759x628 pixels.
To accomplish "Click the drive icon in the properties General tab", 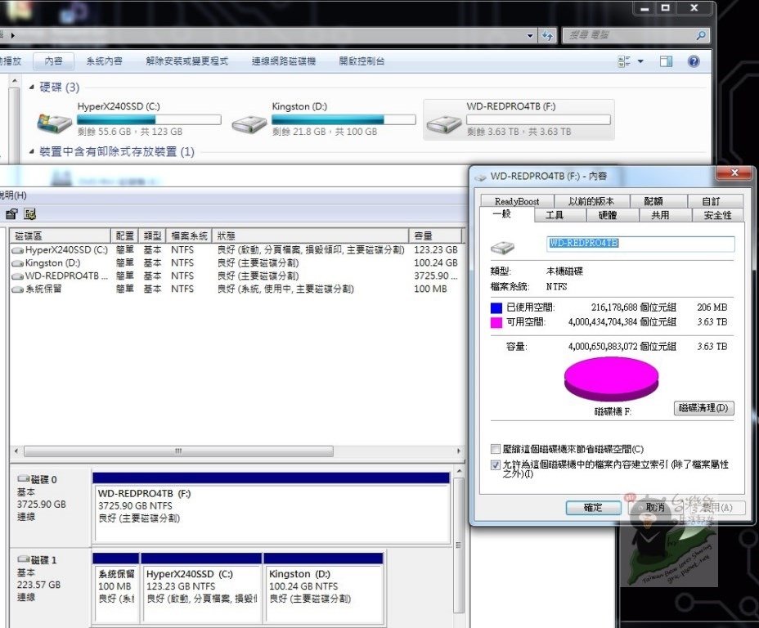I will point(502,248).
